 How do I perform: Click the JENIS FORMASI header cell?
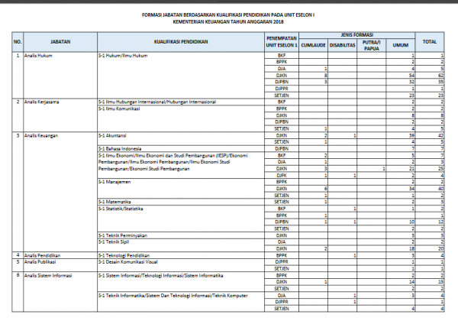pyautogui.click(x=356, y=35)
